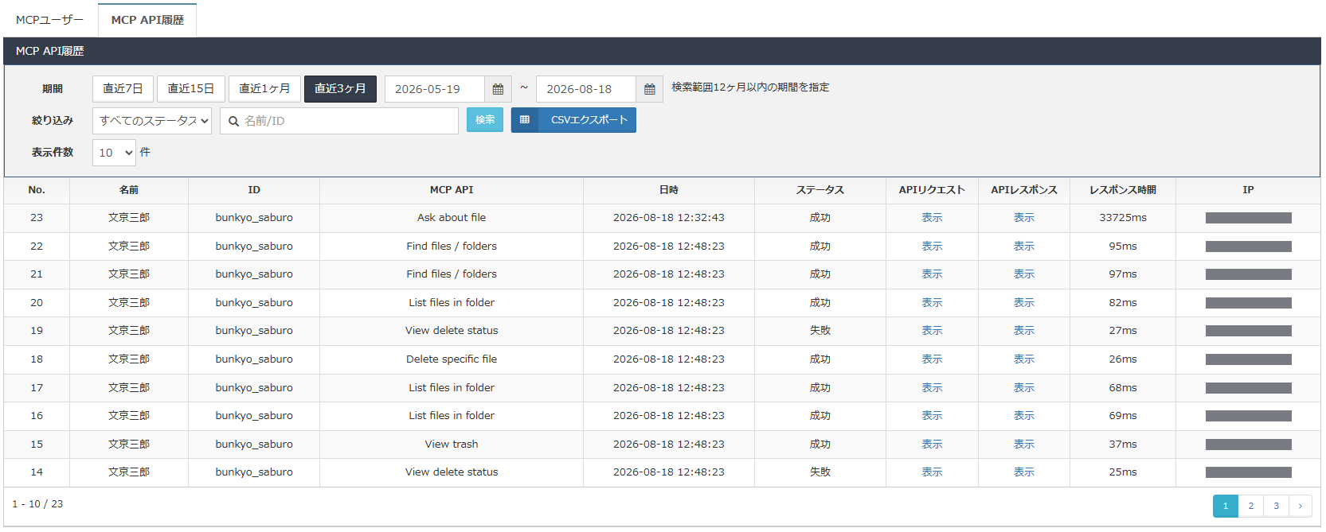Click the ステータス column header
The image size is (1326, 532).
click(820, 190)
